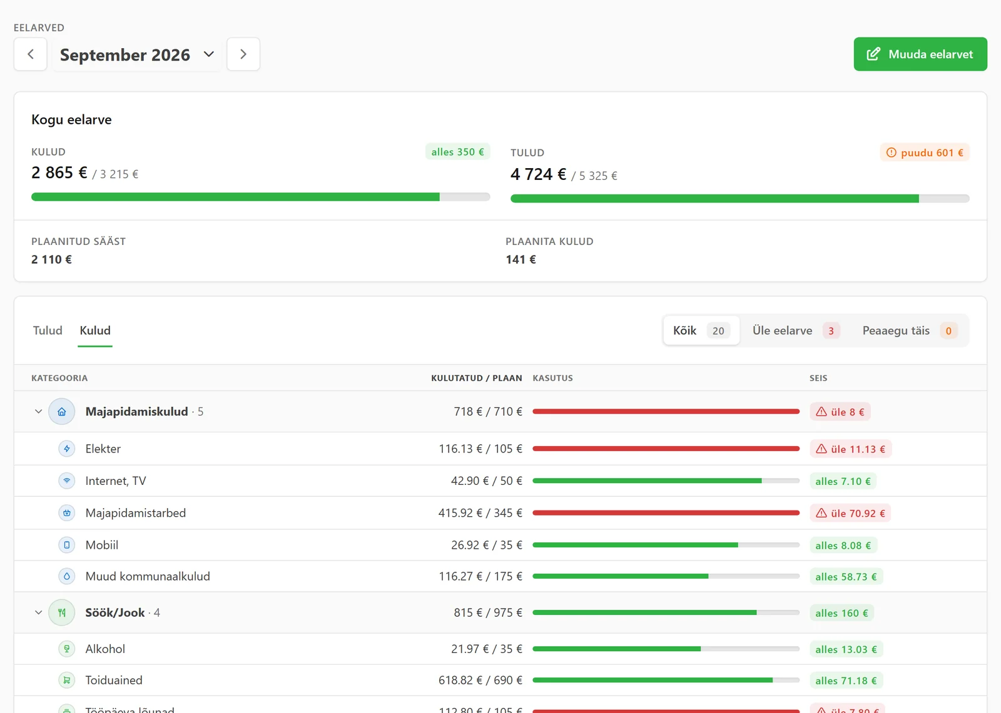The width and height of the screenshot is (1001, 713).
Task: Collapse the Söök/Jook group
Action: pyautogui.click(x=38, y=612)
